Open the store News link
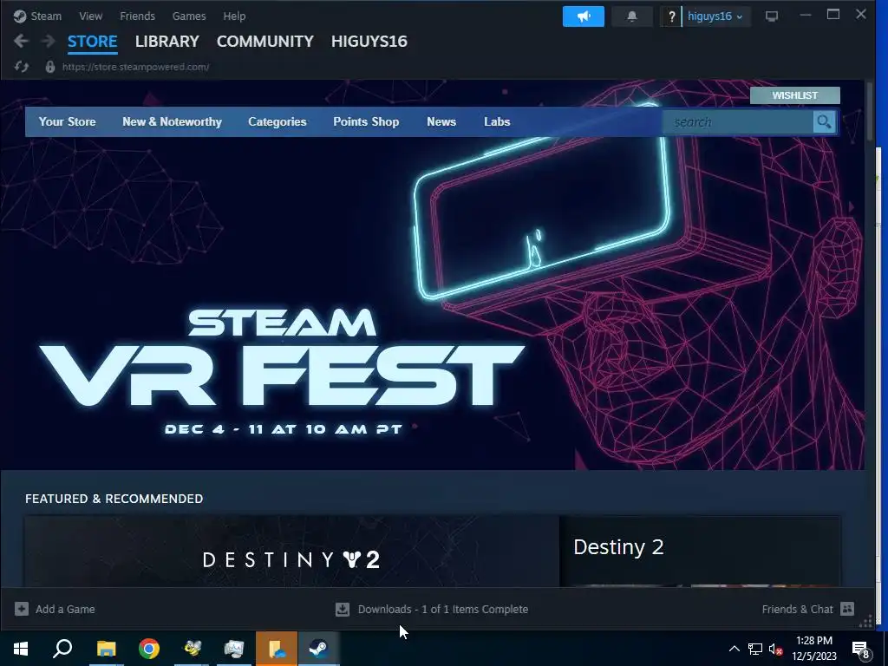 (441, 121)
